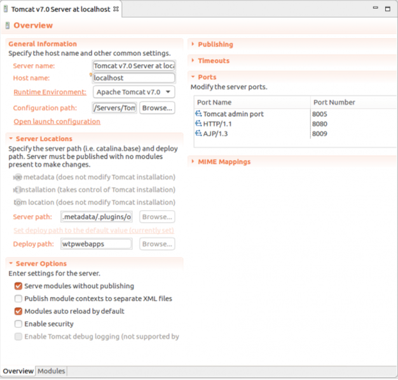Check the Enable security option

point(18,324)
